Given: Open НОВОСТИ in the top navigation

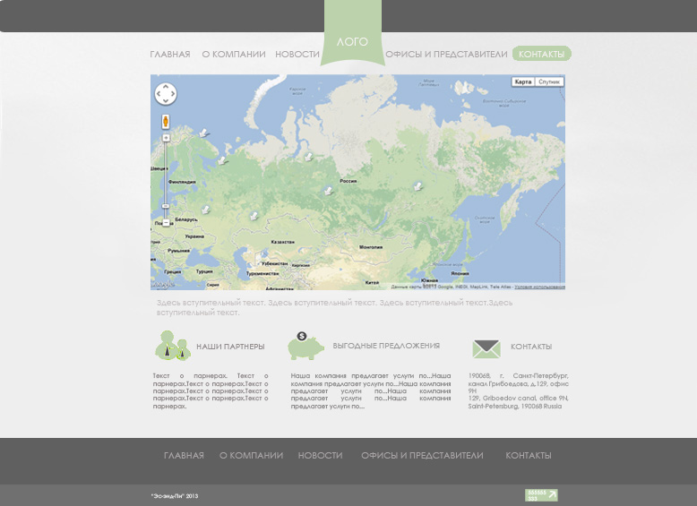Looking at the screenshot, I should coord(297,55).
